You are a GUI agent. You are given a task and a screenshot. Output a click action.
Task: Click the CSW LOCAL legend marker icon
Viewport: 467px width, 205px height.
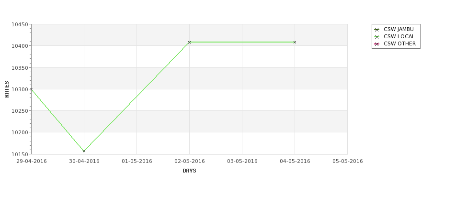tap(377, 37)
